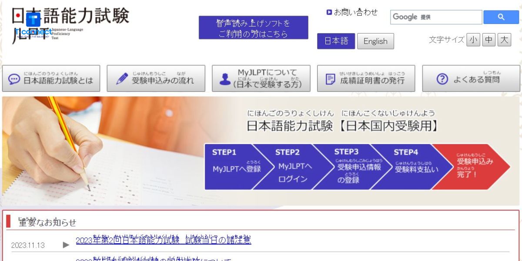Click the 文字サイズ label
The width and height of the screenshot is (522, 261).
click(447, 40)
